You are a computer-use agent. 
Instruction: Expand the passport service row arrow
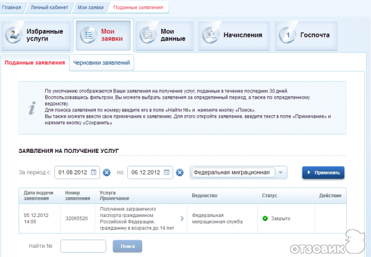(182, 218)
